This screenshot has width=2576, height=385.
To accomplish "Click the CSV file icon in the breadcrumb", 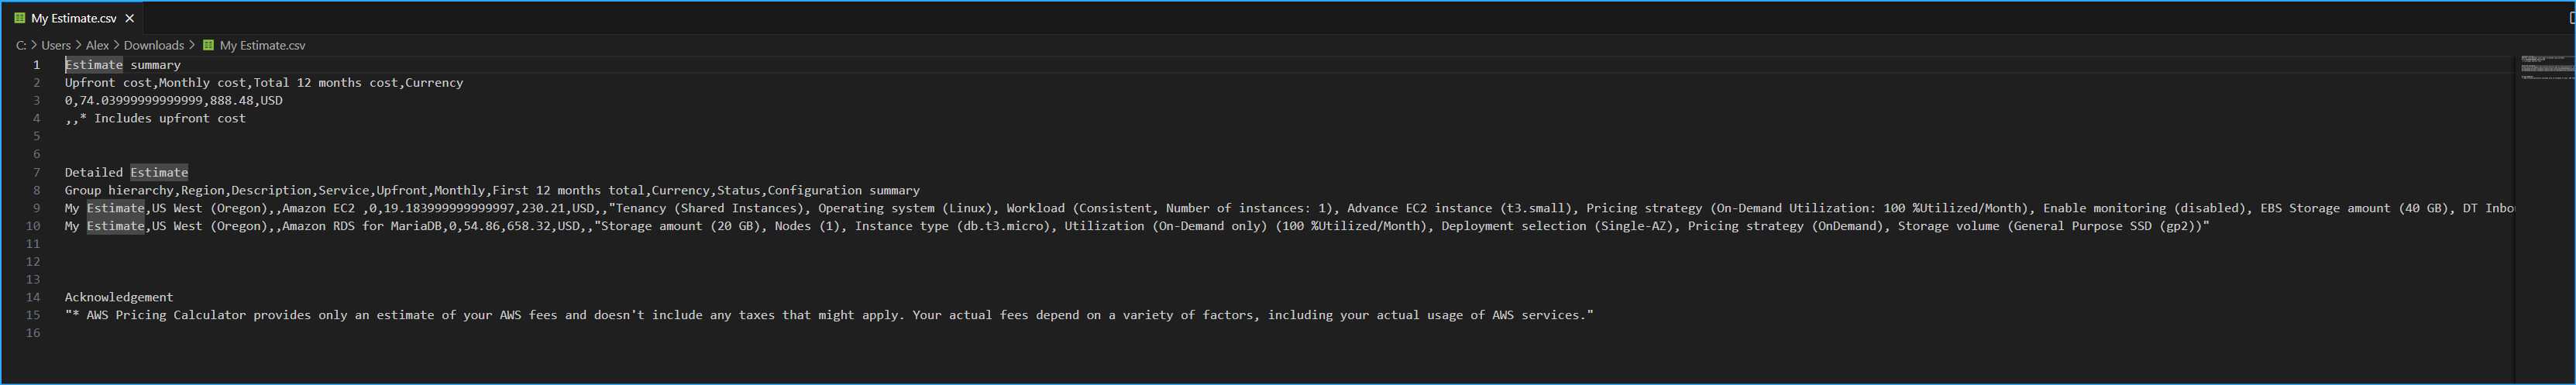I will (x=209, y=45).
